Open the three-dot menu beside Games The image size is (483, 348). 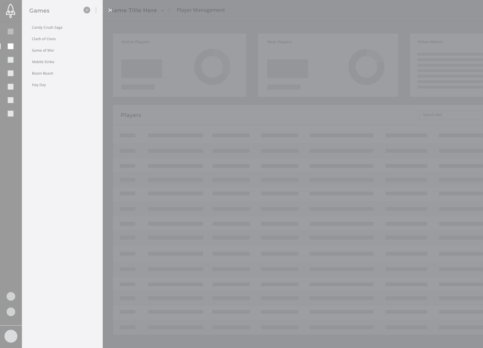point(96,10)
